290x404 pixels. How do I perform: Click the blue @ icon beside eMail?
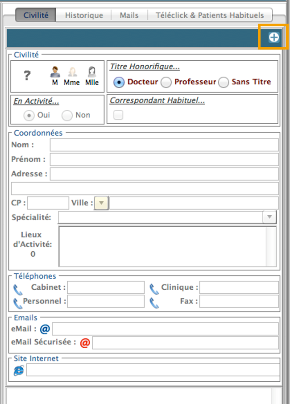pyautogui.click(x=45, y=329)
